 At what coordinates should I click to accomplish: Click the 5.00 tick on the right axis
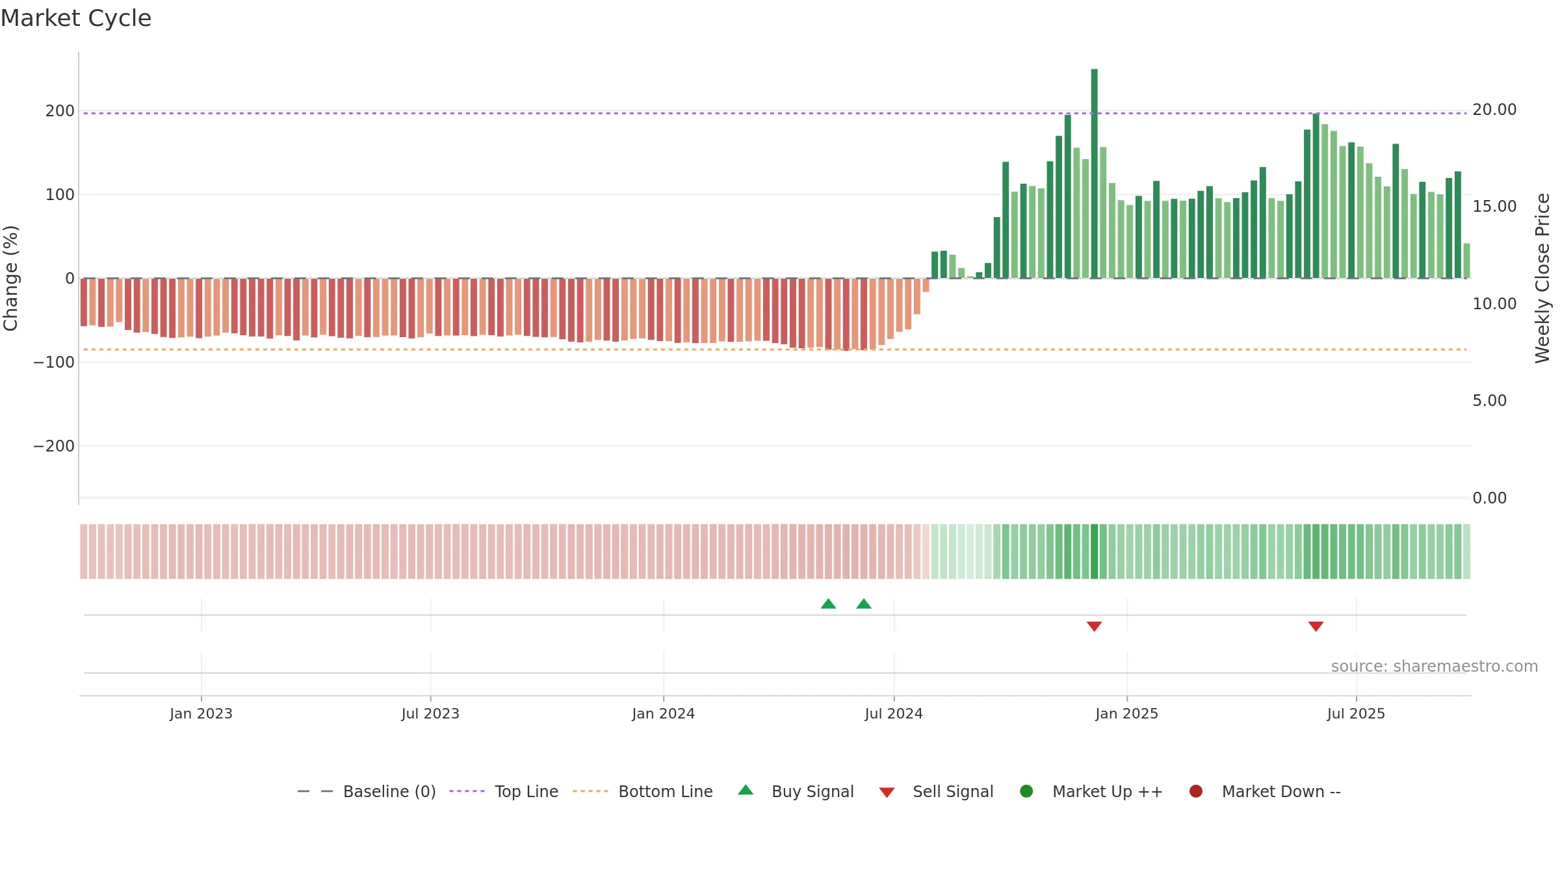(x=1489, y=401)
